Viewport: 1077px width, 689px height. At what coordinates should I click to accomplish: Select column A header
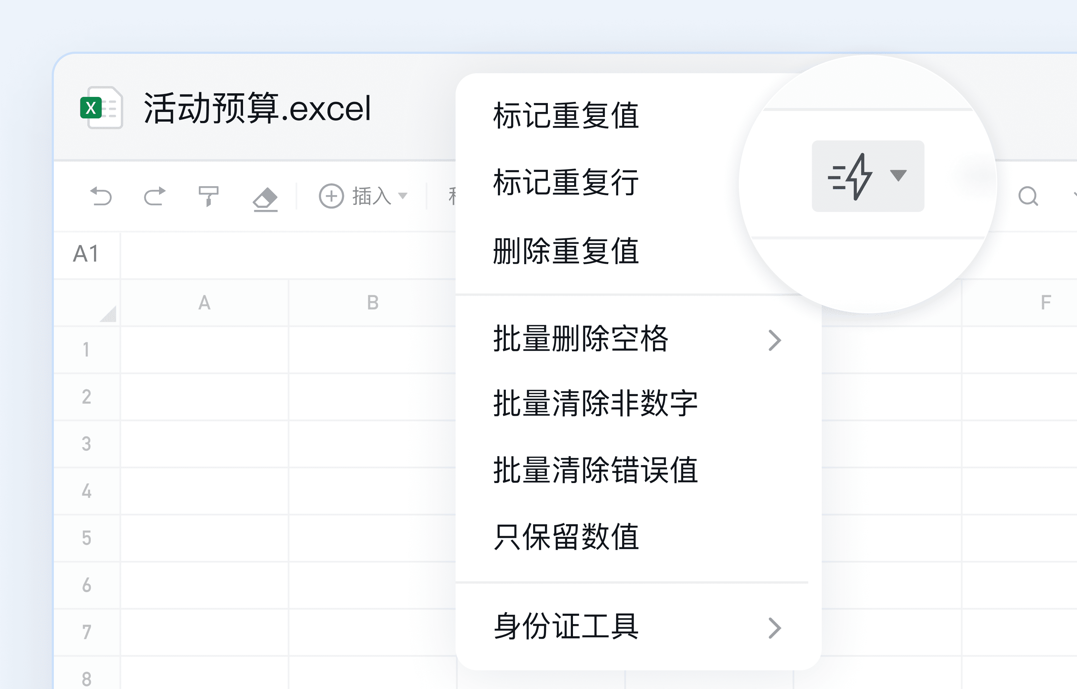click(x=205, y=303)
